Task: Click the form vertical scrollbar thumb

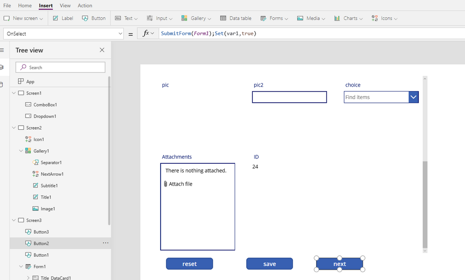Action: pyautogui.click(x=425, y=205)
